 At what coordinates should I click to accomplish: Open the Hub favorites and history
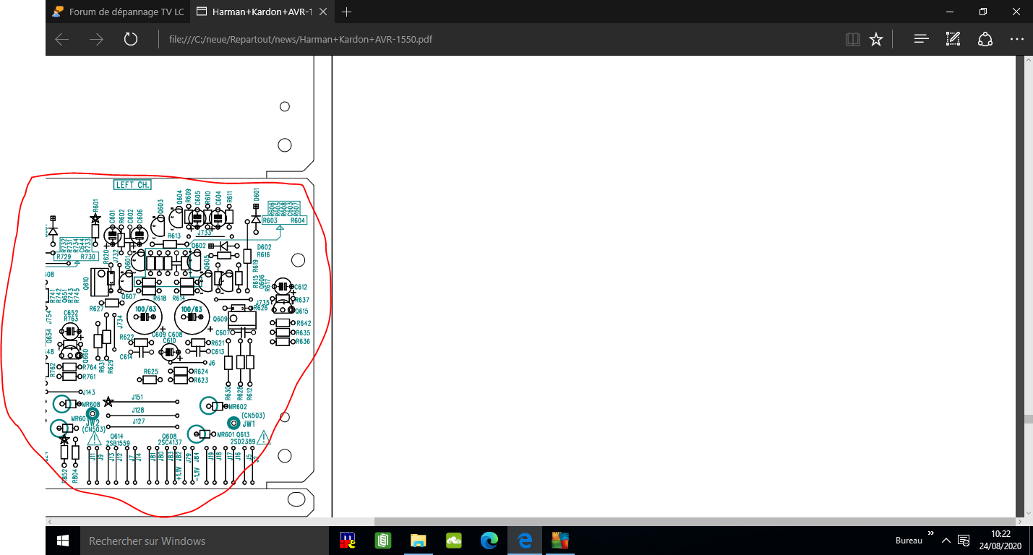(x=921, y=39)
